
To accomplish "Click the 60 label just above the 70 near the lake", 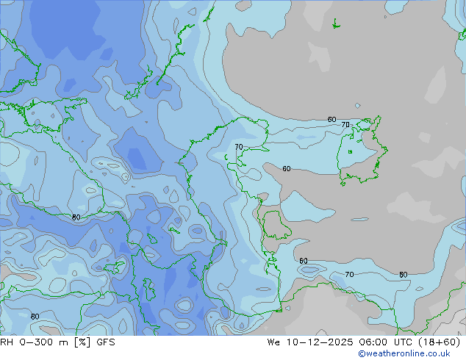I will pos(332,120).
